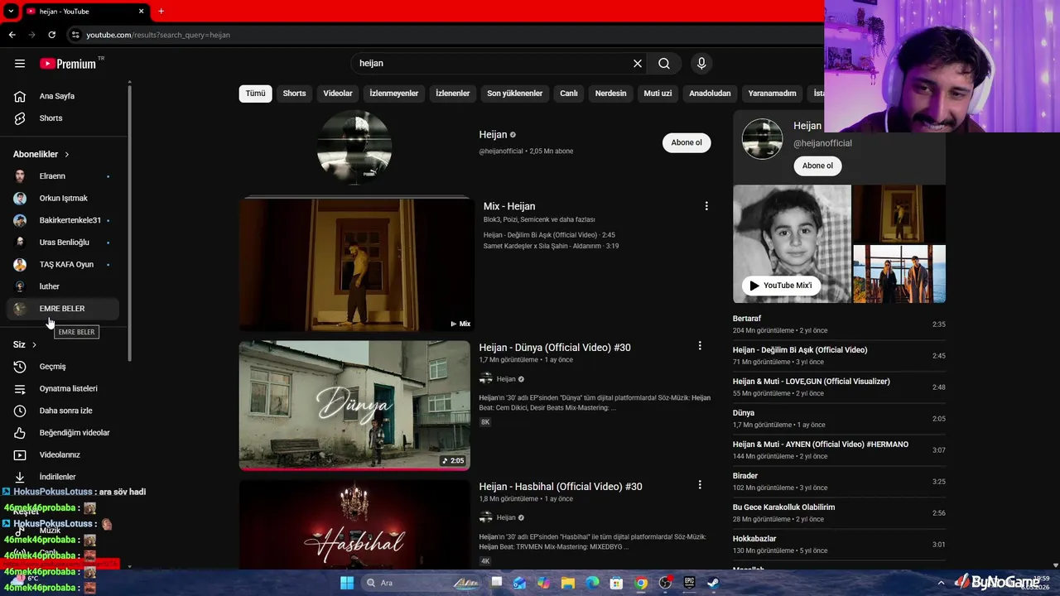Open File Explorer from the taskbar
The width and height of the screenshot is (1060, 596).
point(568,583)
